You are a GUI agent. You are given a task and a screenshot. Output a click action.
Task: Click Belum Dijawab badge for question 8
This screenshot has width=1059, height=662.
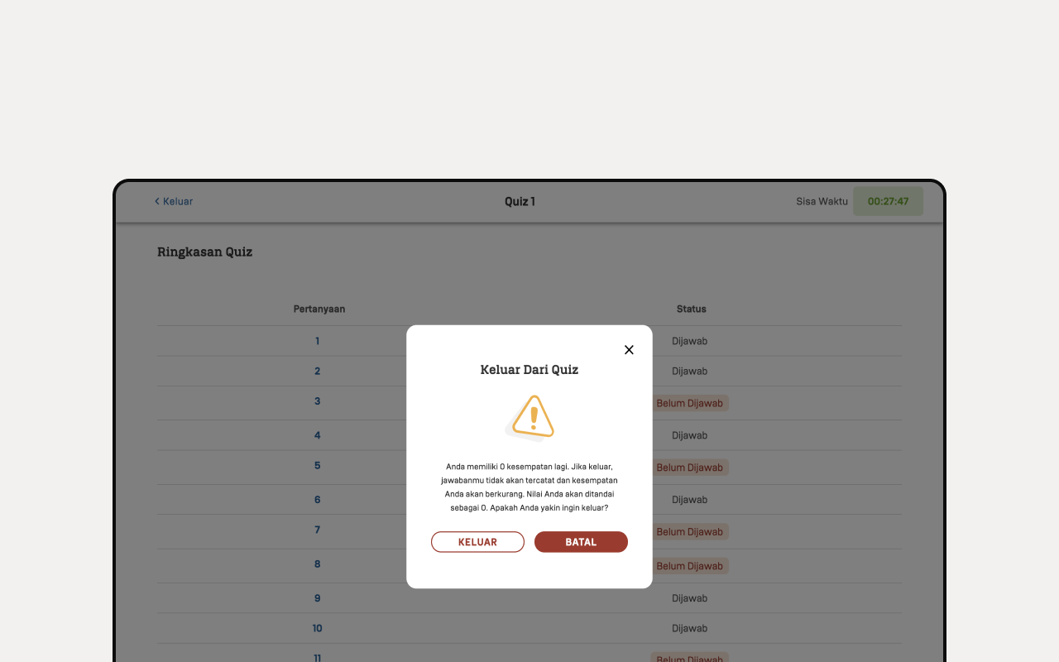(x=690, y=566)
